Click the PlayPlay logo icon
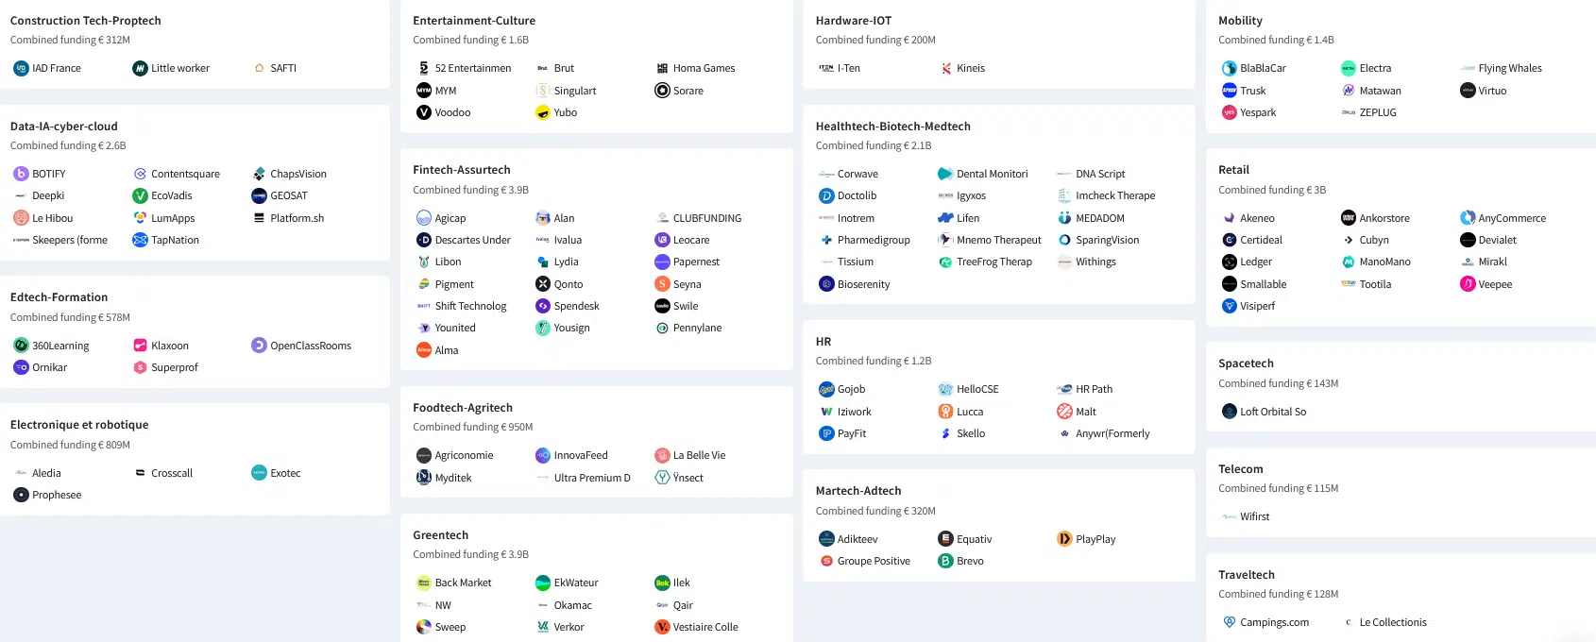The height and width of the screenshot is (642, 1596). [1064, 539]
